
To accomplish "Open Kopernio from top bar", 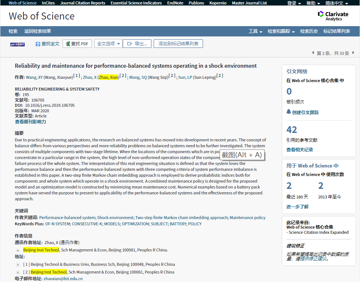I will tap(218, 3).
